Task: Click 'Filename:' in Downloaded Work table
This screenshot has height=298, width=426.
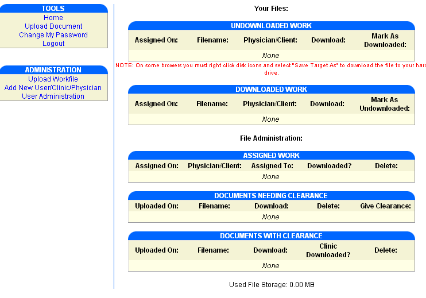Action: pos(212,104)
